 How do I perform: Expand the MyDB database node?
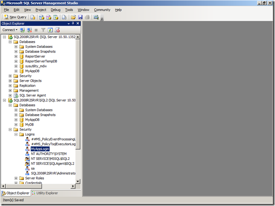click(x=16, y=124)
